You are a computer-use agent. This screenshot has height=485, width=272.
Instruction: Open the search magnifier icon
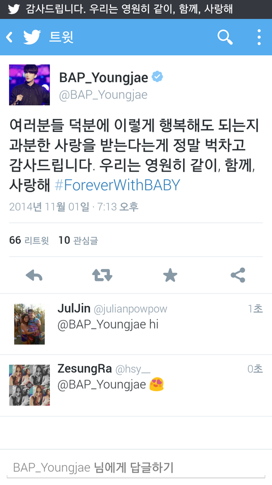coord(225,38)
